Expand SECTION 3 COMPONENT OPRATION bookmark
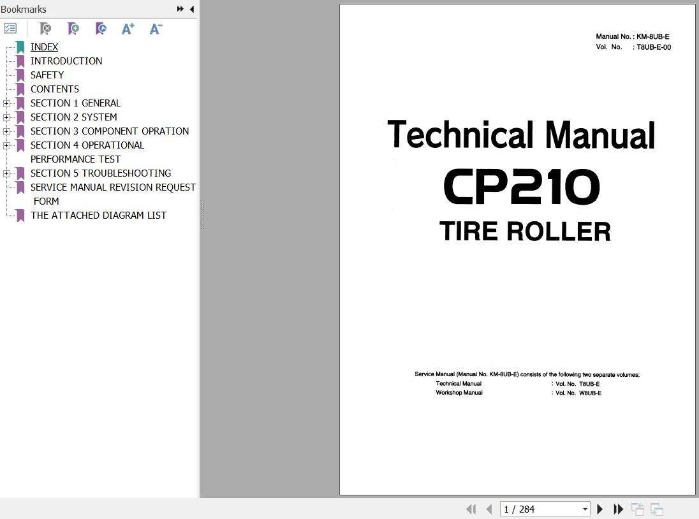 (x=6, y=131)
